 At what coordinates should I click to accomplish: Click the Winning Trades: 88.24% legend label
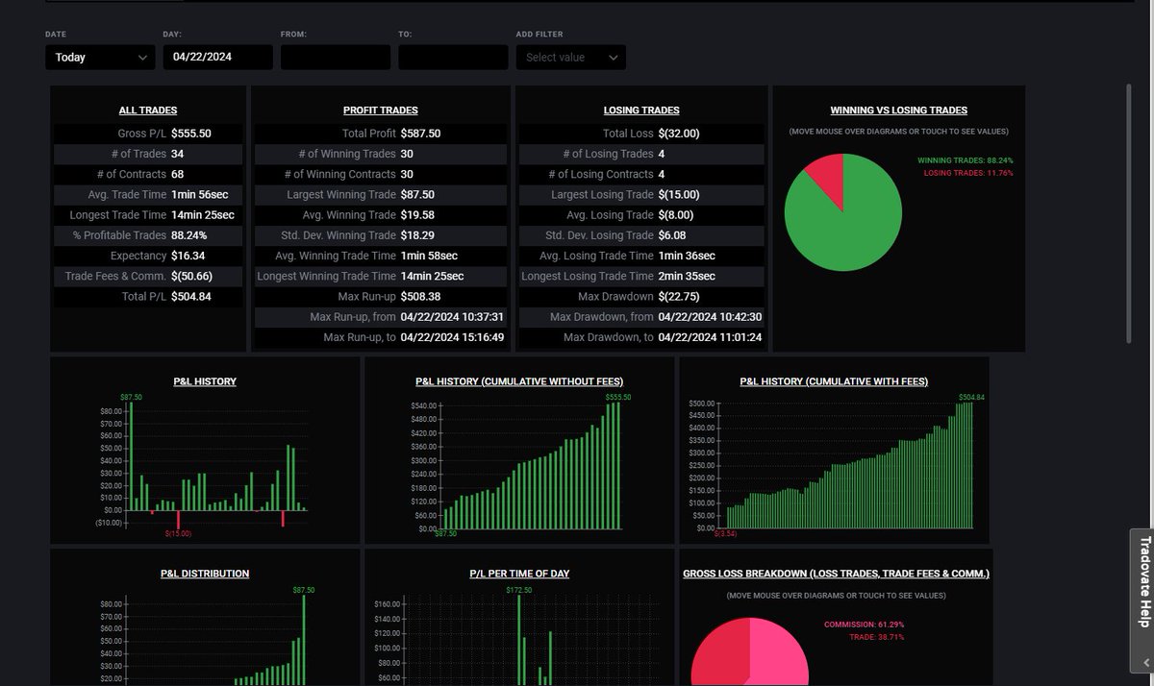[x=966, y=160]
